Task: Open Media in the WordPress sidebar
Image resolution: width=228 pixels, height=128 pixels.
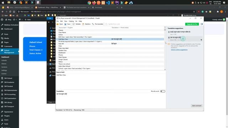Action: pos(6,38)
